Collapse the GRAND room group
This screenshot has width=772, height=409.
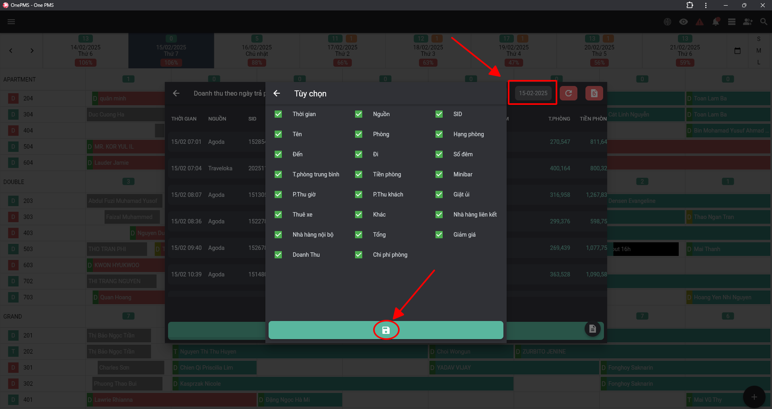point(12,317)
